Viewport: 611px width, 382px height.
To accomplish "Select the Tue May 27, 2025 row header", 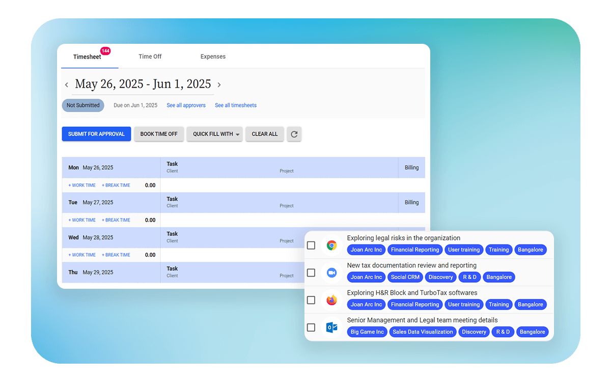I will [111, 202].
